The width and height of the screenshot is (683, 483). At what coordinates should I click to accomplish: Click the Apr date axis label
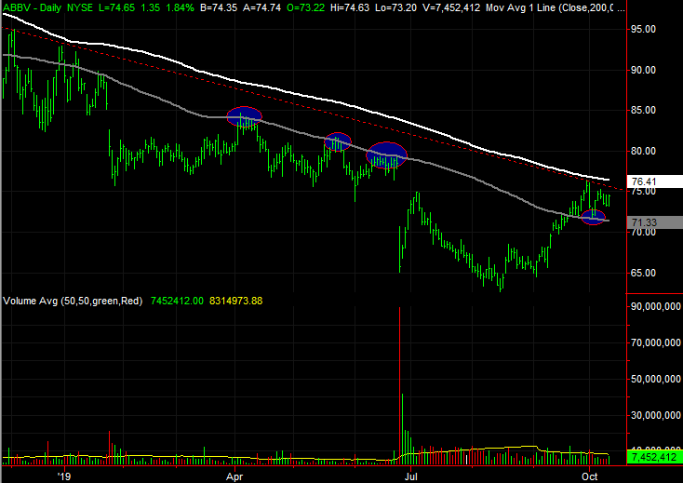(234, 476)
